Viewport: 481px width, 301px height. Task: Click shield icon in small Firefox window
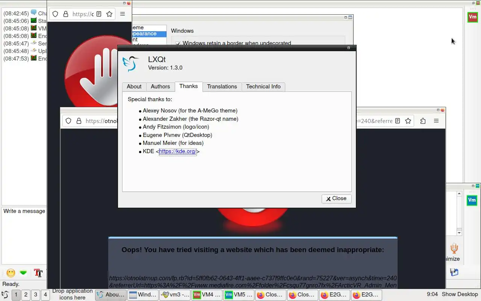(x=55, y=14)
